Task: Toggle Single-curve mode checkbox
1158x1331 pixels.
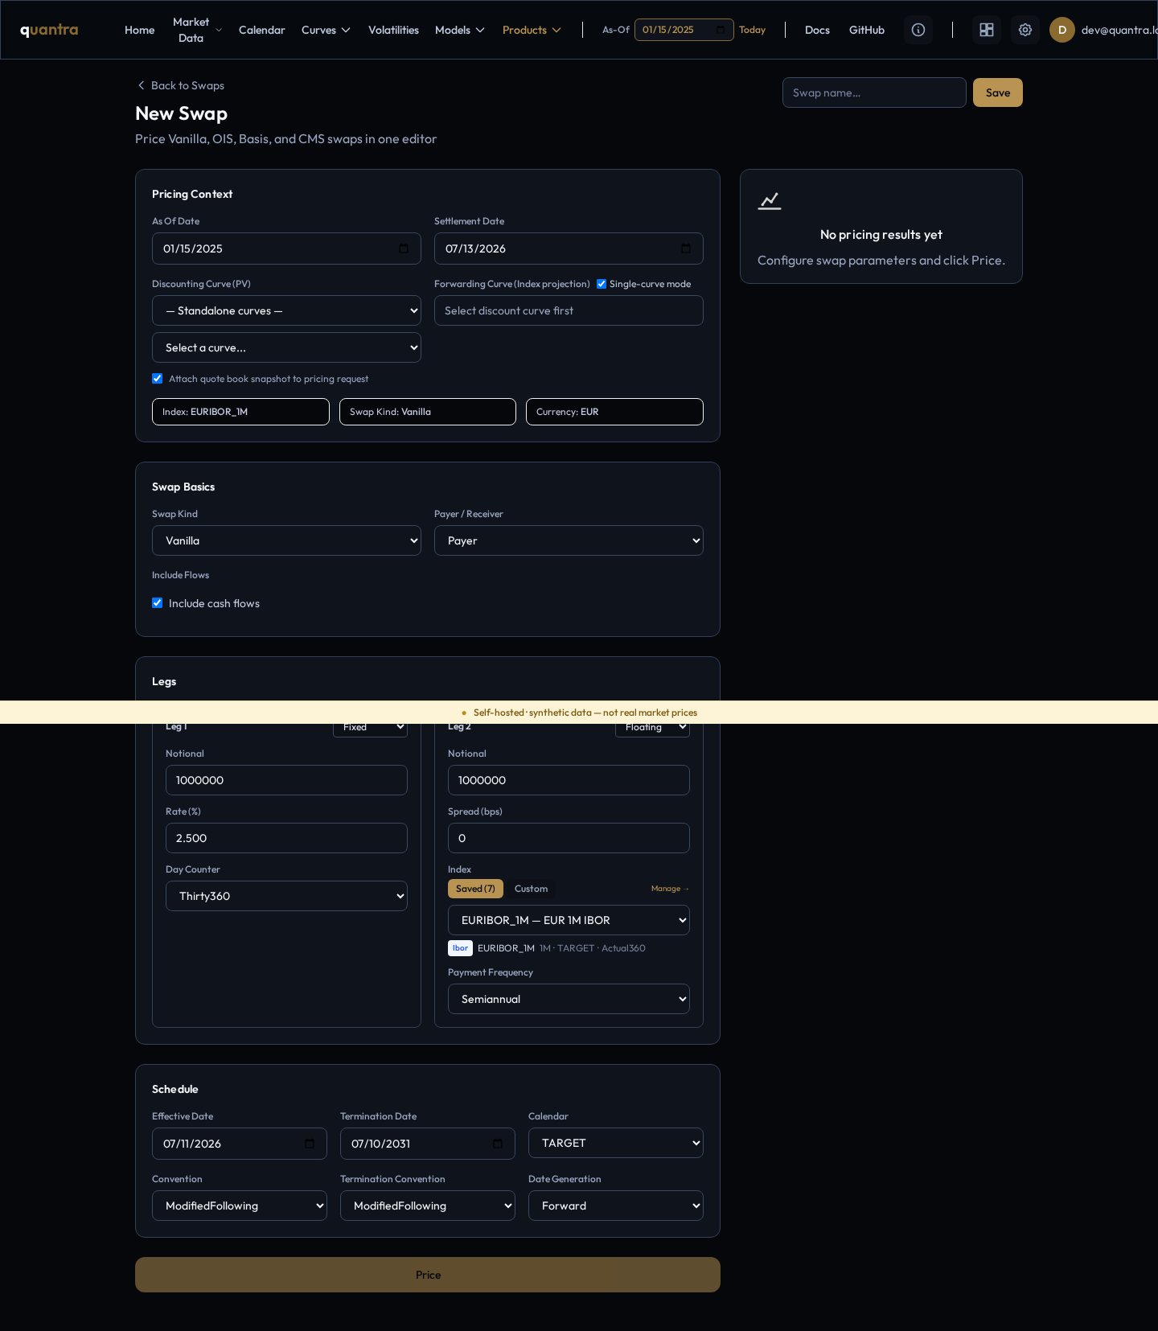Action: 602,284
